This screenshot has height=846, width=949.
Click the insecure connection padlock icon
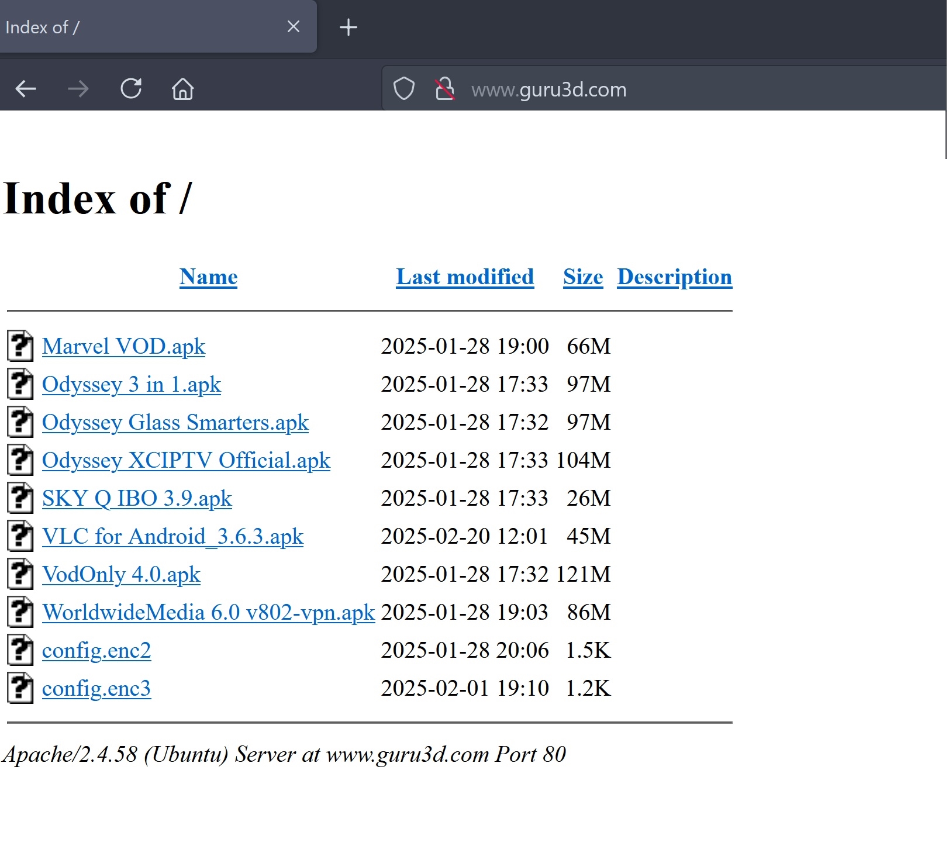[x=444, y=89]
